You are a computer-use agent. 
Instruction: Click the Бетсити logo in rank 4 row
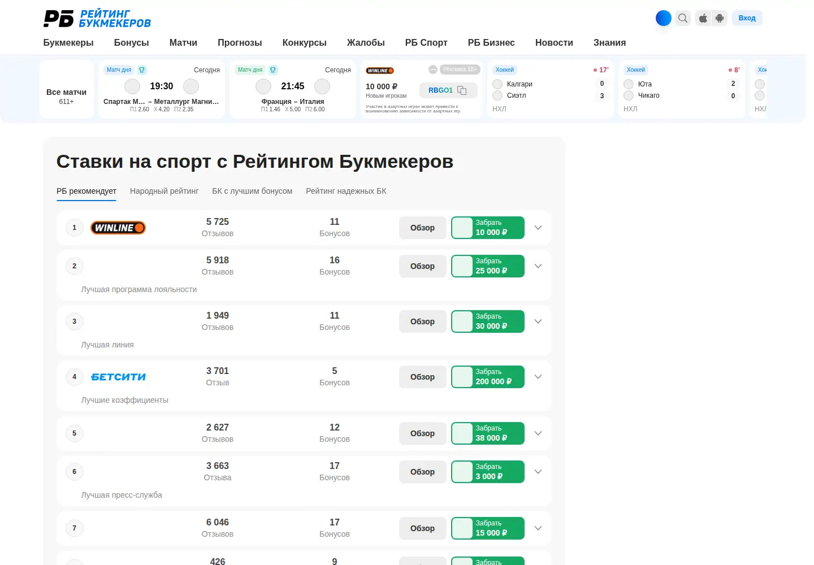coord(118,377)
